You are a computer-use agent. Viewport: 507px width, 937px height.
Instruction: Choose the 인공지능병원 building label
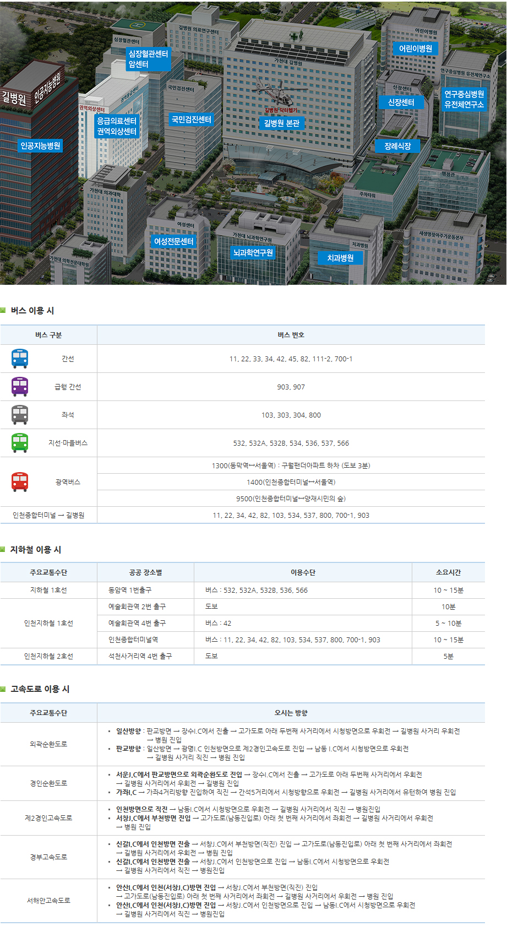(x=40, y=146)
